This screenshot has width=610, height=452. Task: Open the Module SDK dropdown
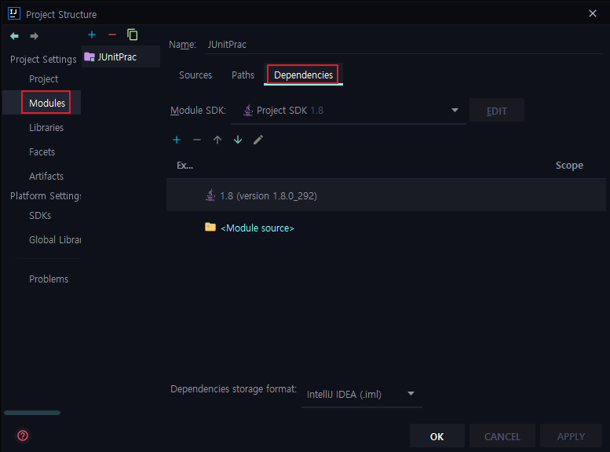(349, 111)
